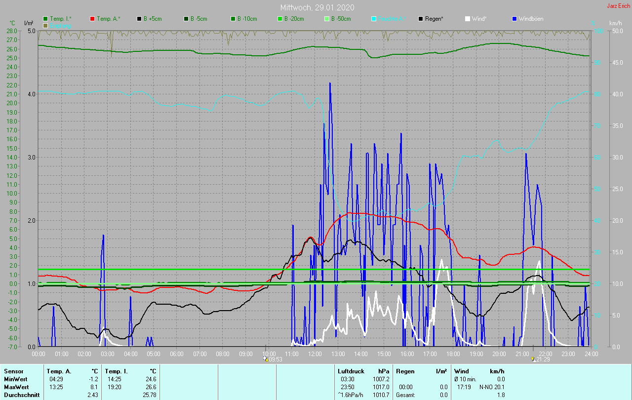Click the black Regen legend swatch
Viewport: 632px width, 400px height.
(421, 19)
